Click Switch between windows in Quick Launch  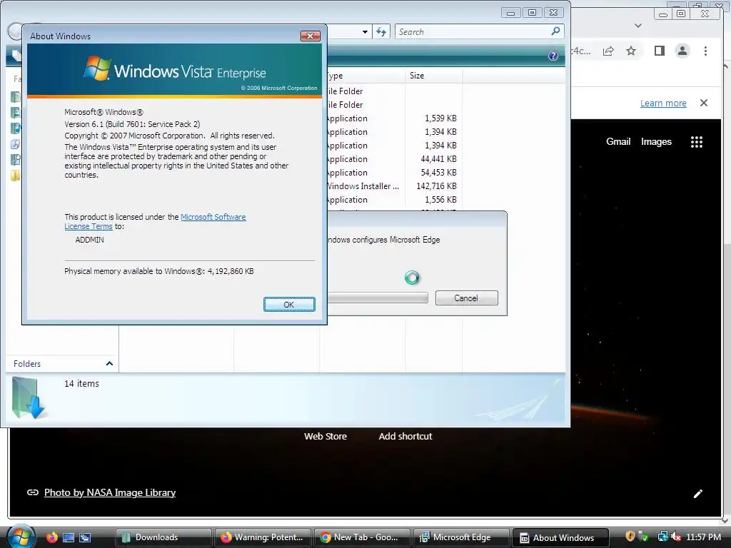pos(85,537)
